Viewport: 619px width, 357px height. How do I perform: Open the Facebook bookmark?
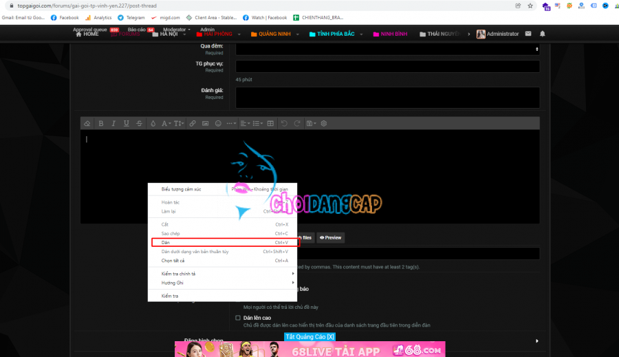(x=65, y=17)
